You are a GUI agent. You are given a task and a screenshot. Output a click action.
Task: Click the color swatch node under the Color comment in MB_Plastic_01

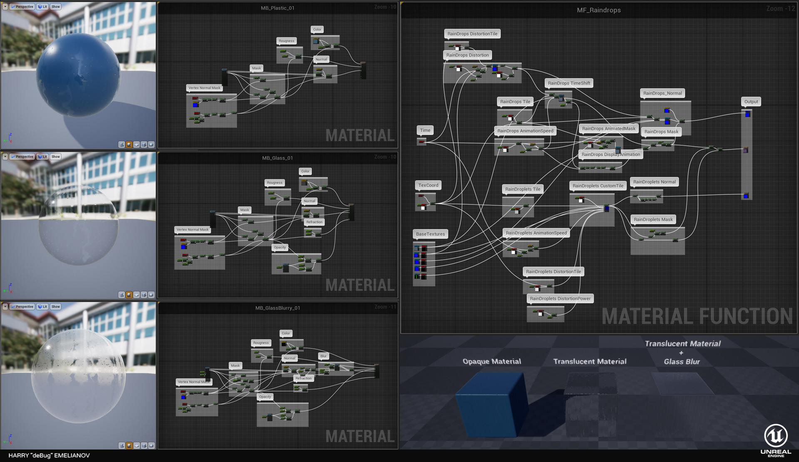(316, 41)
